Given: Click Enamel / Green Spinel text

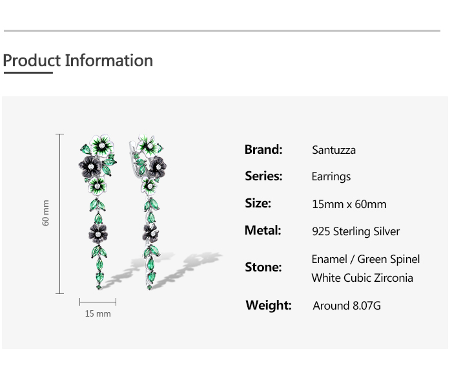Looking at the screenshot, I should pyautogui.click(x=365, y=259).
